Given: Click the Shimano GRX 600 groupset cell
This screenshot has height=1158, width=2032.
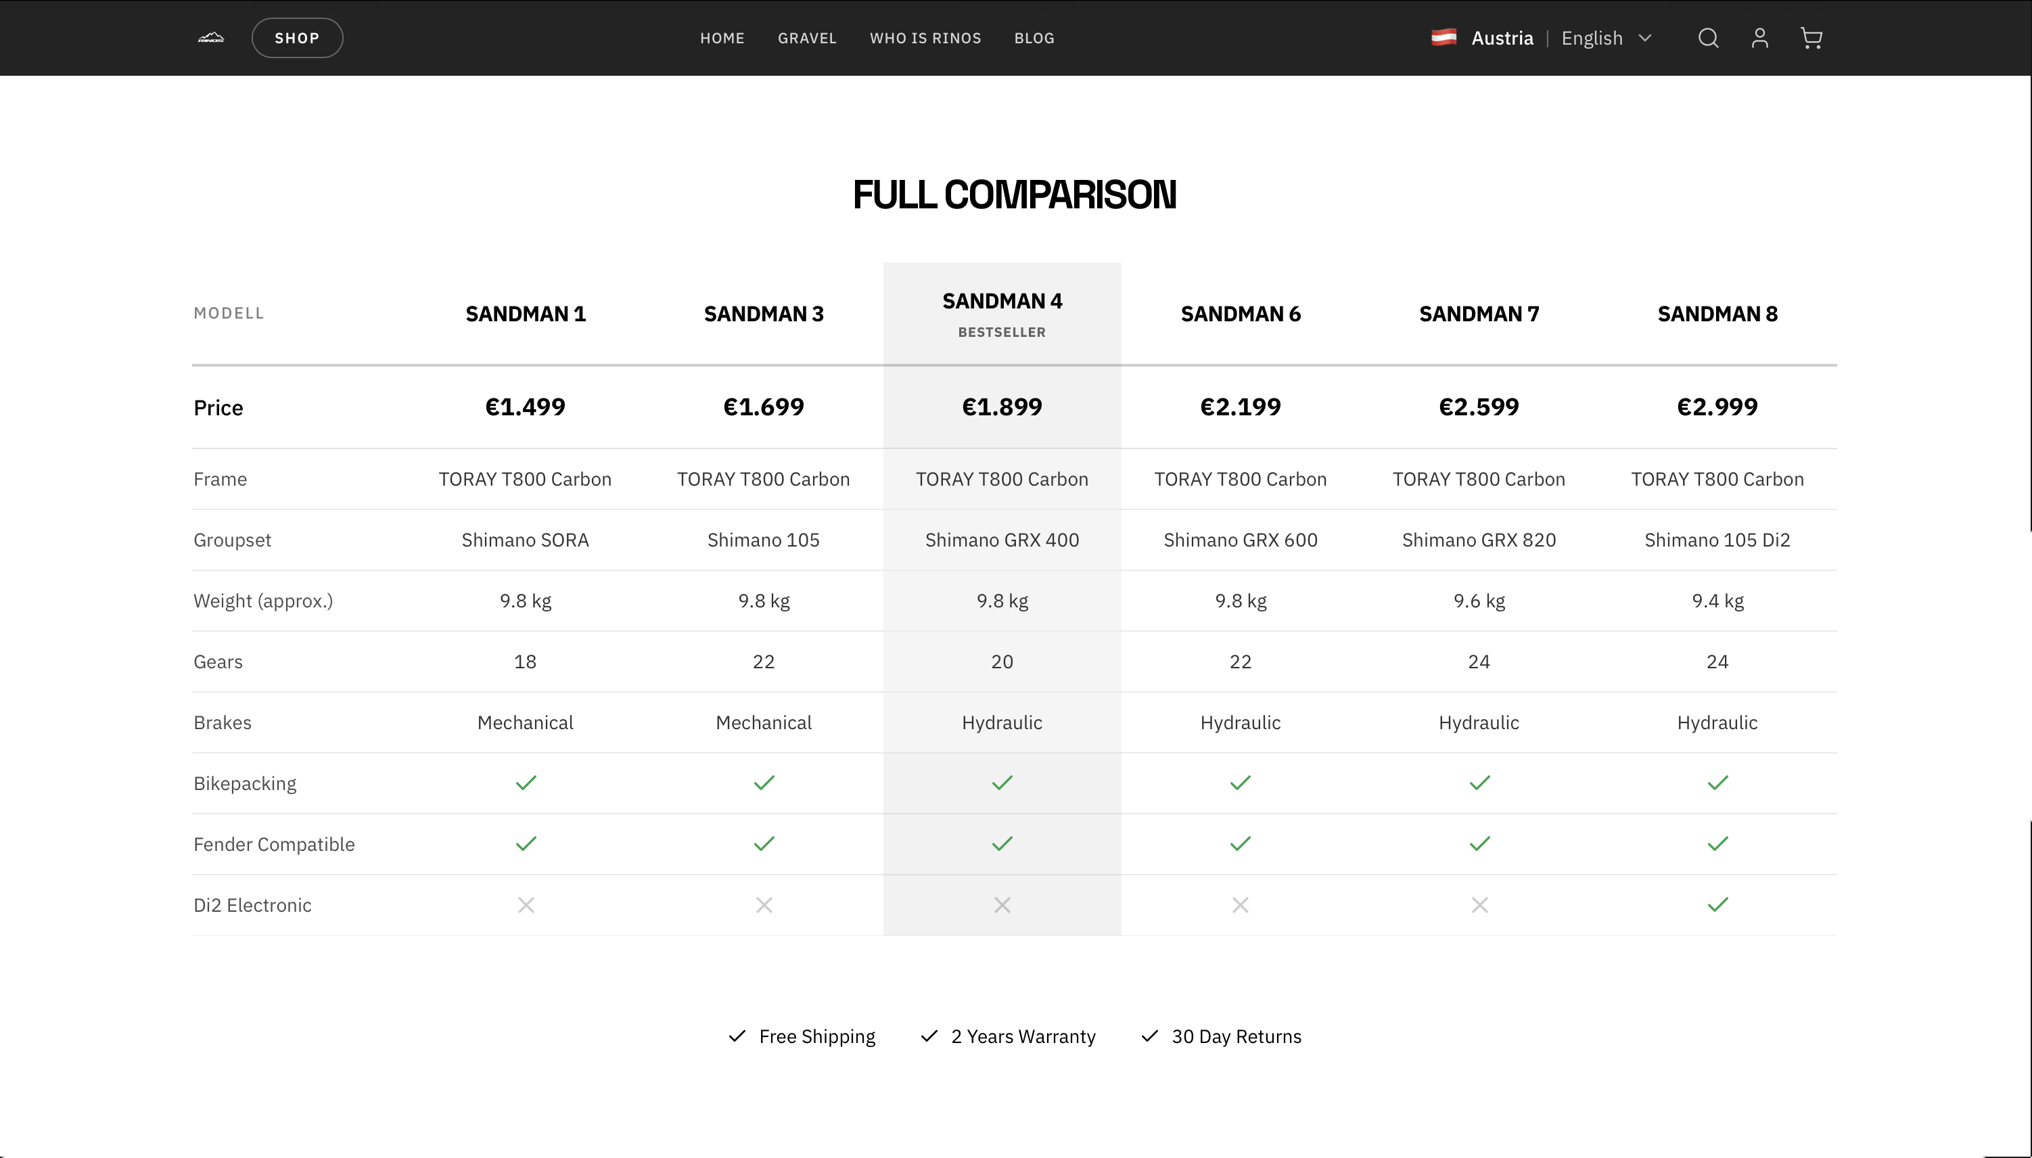Looking at the screenshot, I should [1241, 540].
